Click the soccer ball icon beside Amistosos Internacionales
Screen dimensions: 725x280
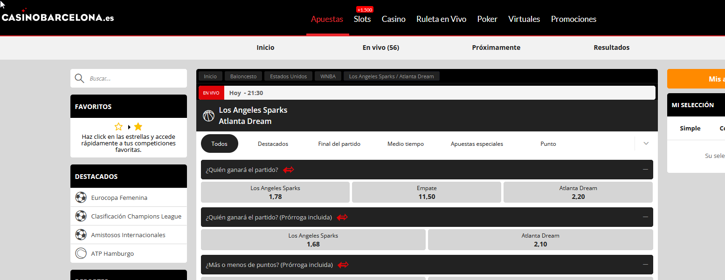click(x=81, y=235)
